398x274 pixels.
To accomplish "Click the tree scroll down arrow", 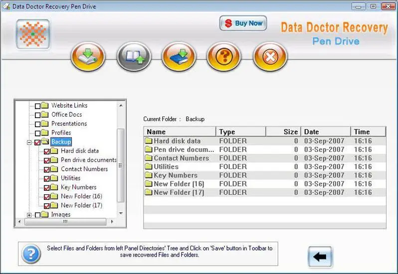I will click(x=121, y=213).
